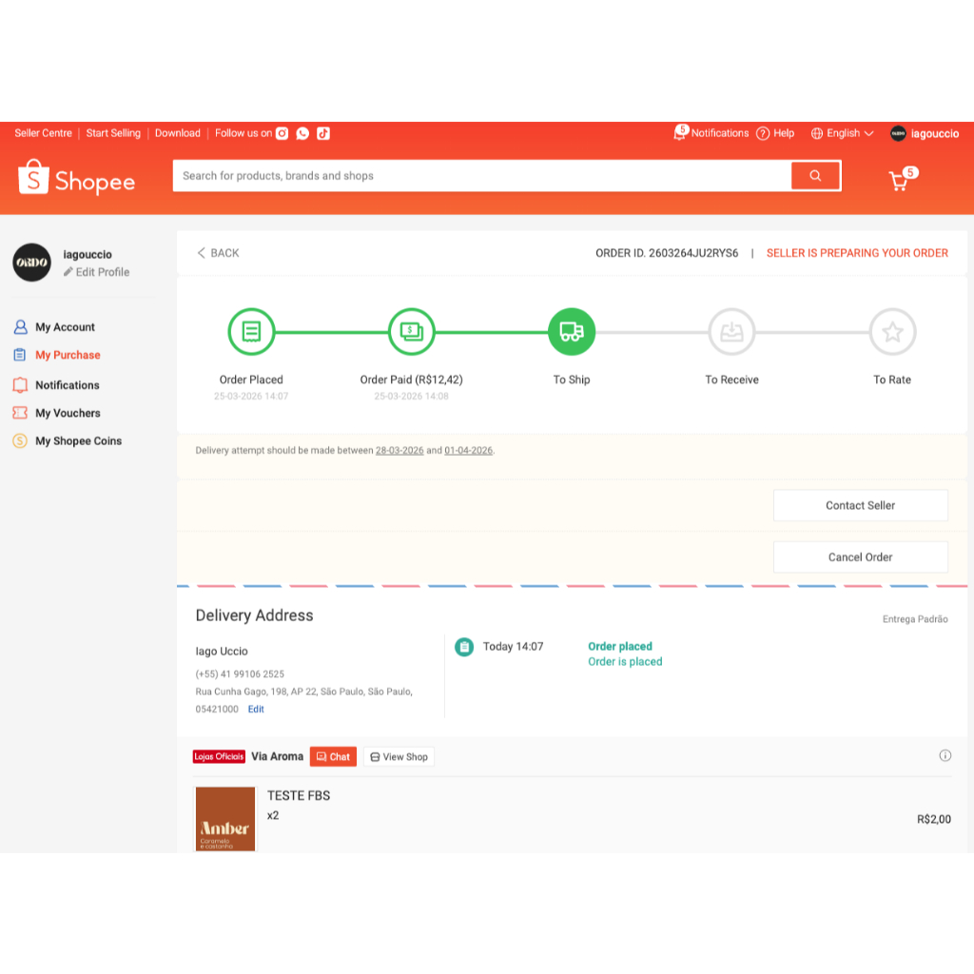The height and width of the screenshot is (974, 974).
Task: Select My Purchase in the sidebar
Action: point(68,355)
